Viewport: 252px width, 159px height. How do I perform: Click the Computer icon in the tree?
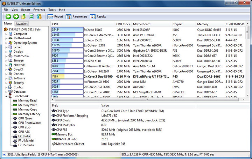coord(10,34)
